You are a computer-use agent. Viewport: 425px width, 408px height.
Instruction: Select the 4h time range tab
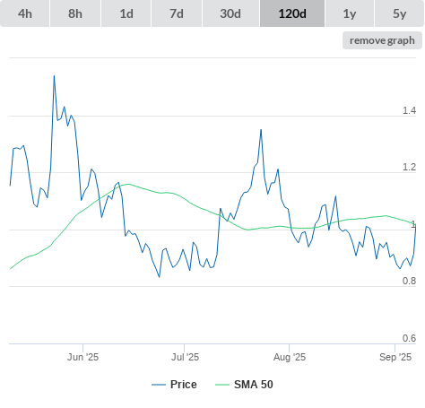point(25,13)
